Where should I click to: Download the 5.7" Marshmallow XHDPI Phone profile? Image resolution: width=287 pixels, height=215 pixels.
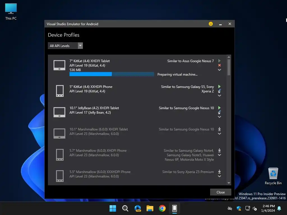click(219, 150)
